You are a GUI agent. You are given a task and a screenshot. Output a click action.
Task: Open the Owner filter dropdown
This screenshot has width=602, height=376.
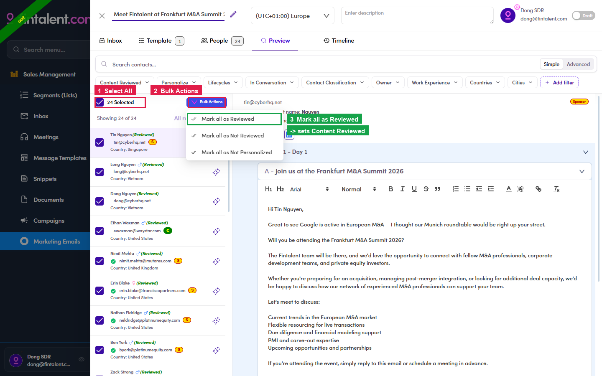click(388, 83)
